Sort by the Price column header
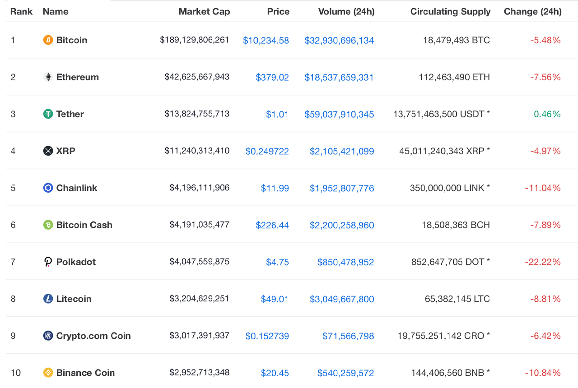Screen dimensions: 578x388 click(278, 12)
